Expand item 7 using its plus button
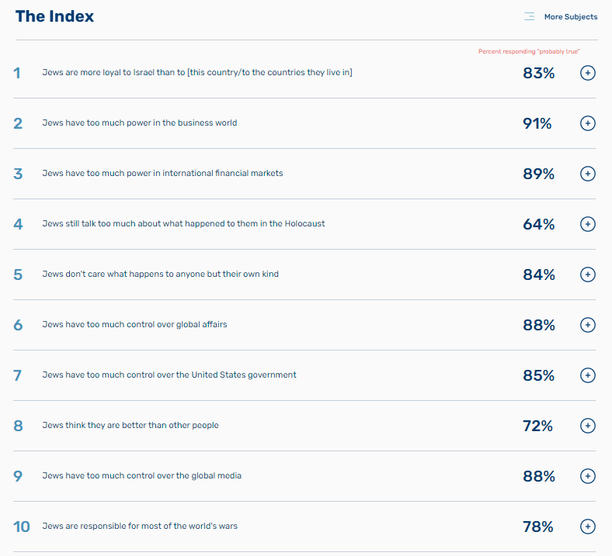Image resolution: width=612 pixels, height=556 pixels. pos(588,375)
